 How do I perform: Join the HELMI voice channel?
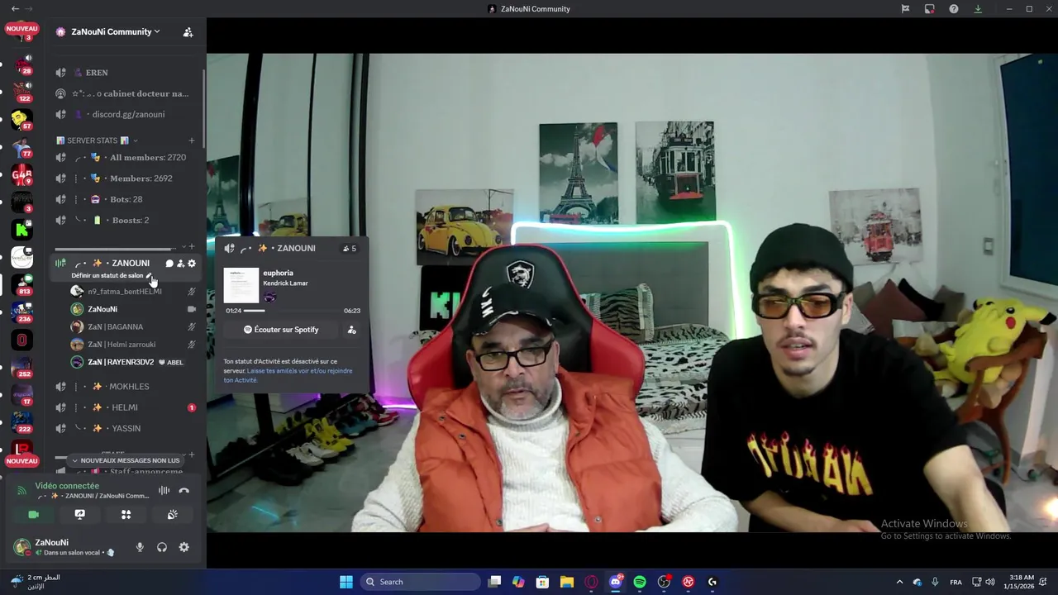point(126,407)
